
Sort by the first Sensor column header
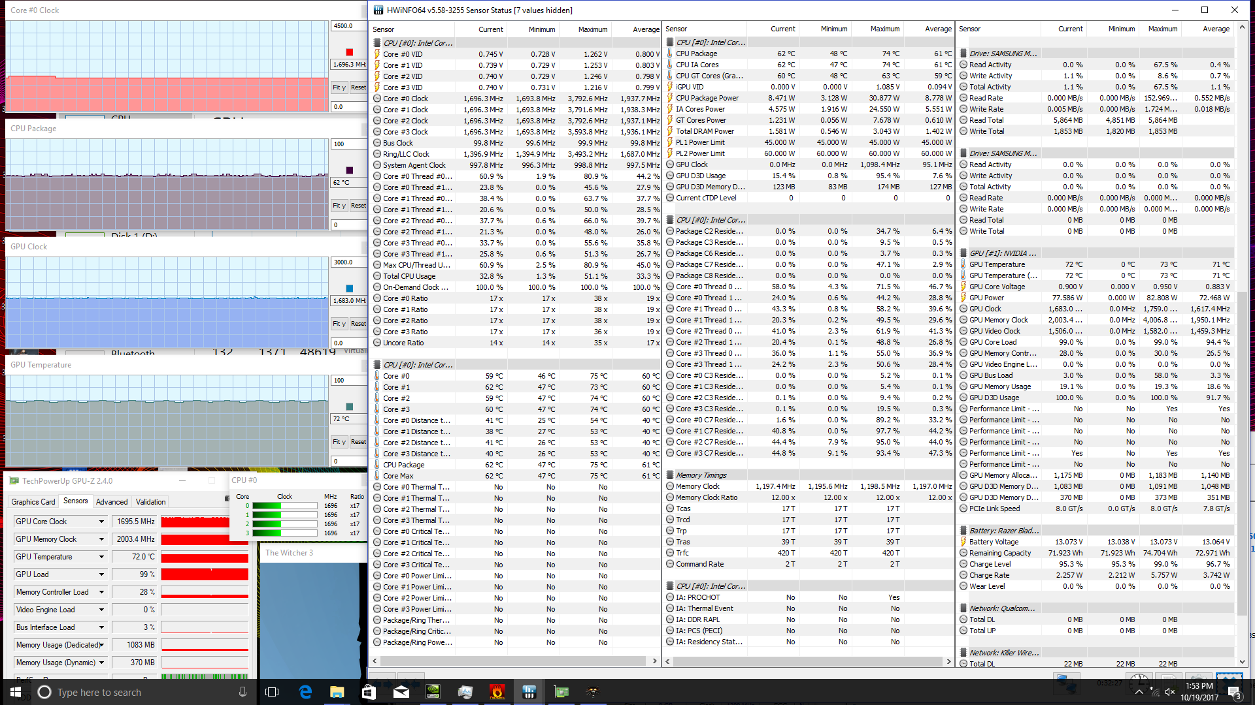click(412, 29)
